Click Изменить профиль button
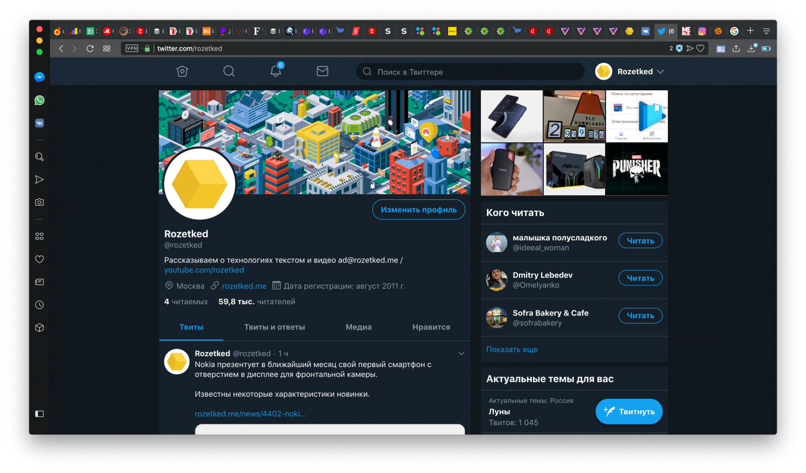The width and height of the screenshot is (806, 473). click(419, 210)
